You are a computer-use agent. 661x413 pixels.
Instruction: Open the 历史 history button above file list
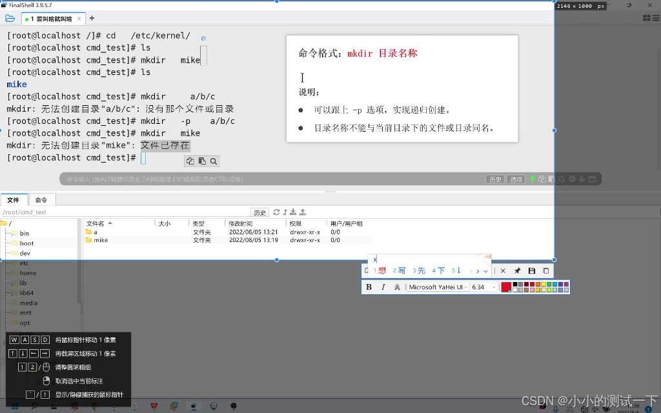260,212
